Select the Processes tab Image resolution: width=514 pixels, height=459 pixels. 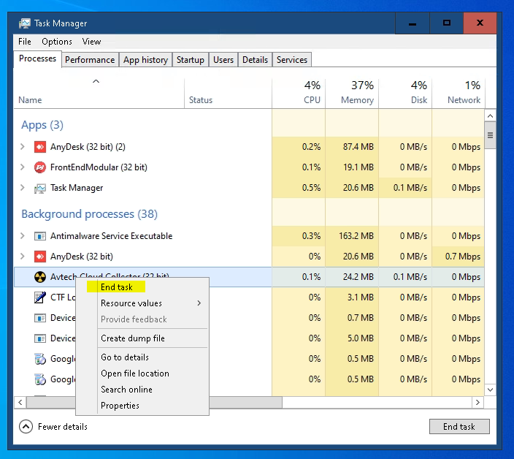click(37, 58)
